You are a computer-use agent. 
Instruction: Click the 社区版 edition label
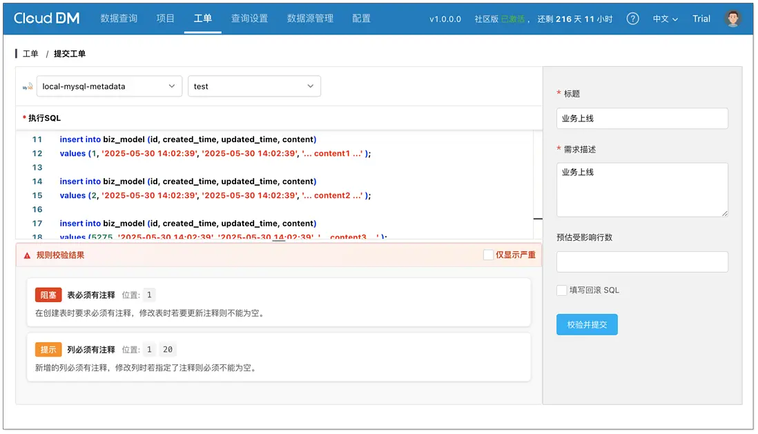(x=486, y=19)
